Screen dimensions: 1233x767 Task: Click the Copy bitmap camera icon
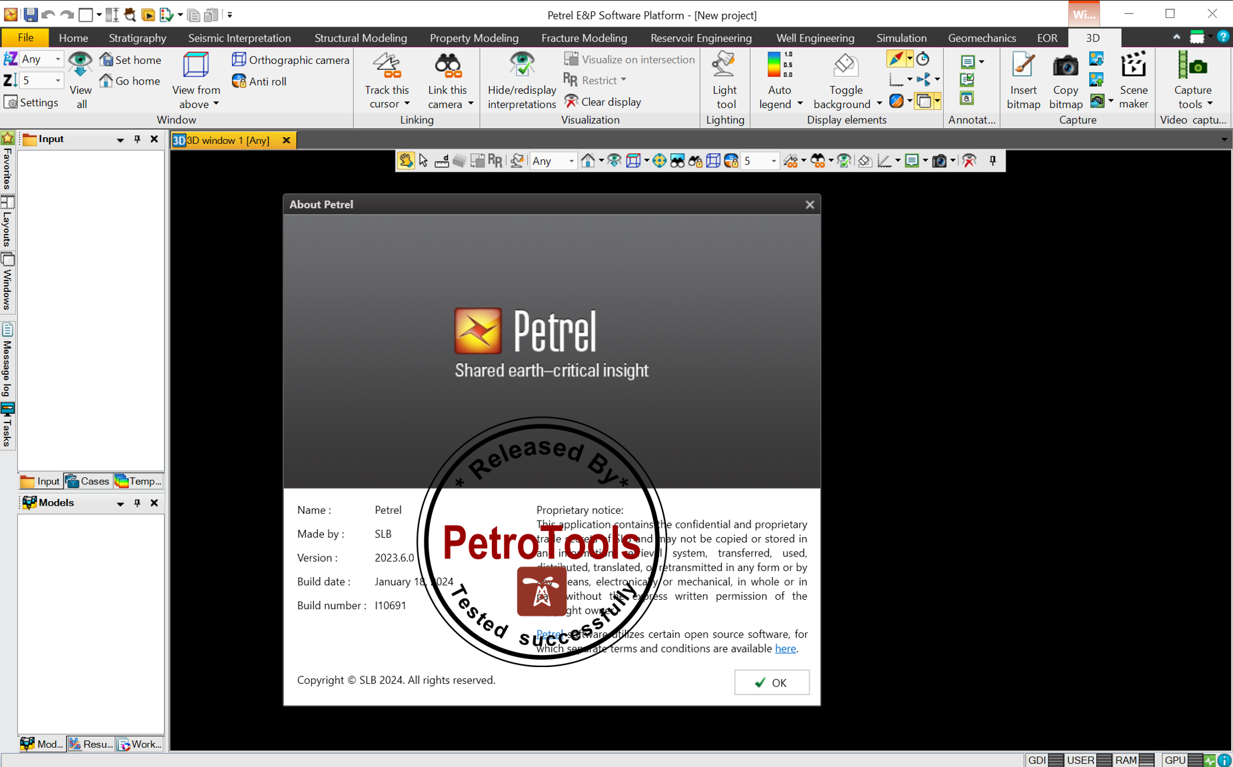[1065, 67]
